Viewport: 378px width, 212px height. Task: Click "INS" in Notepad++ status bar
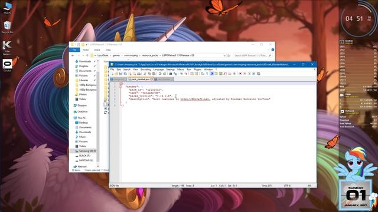[309, 185]
